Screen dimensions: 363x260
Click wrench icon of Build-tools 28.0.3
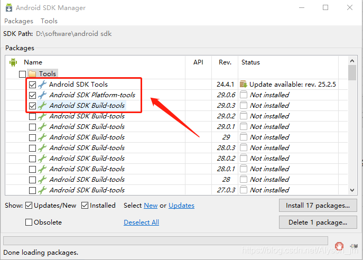(x=42, y=148)
